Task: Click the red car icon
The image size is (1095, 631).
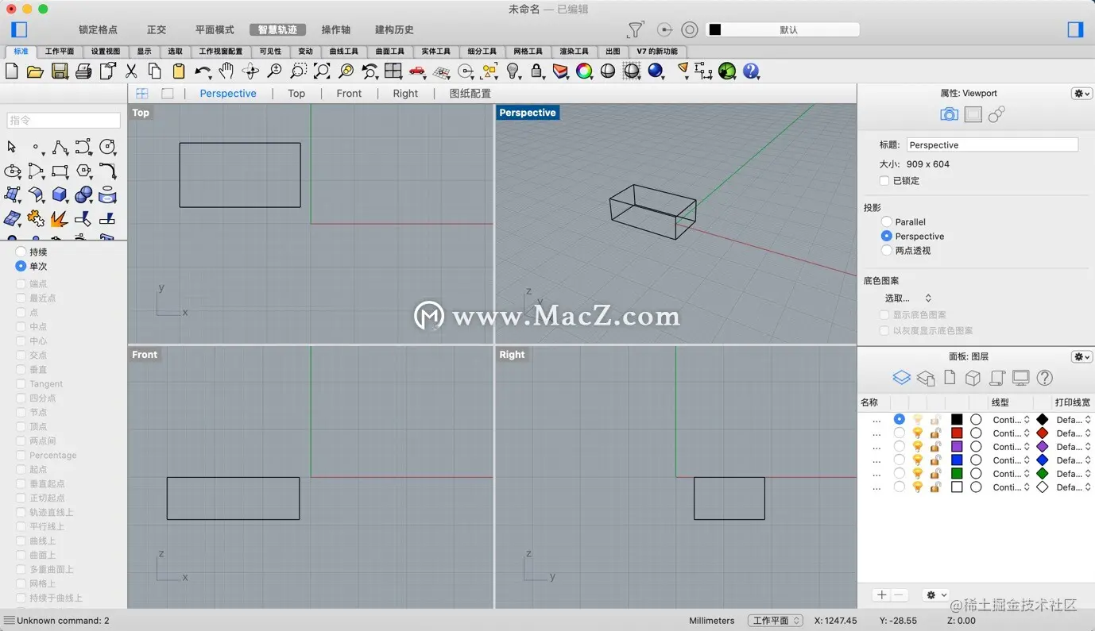Action: [x=417, y=71]
